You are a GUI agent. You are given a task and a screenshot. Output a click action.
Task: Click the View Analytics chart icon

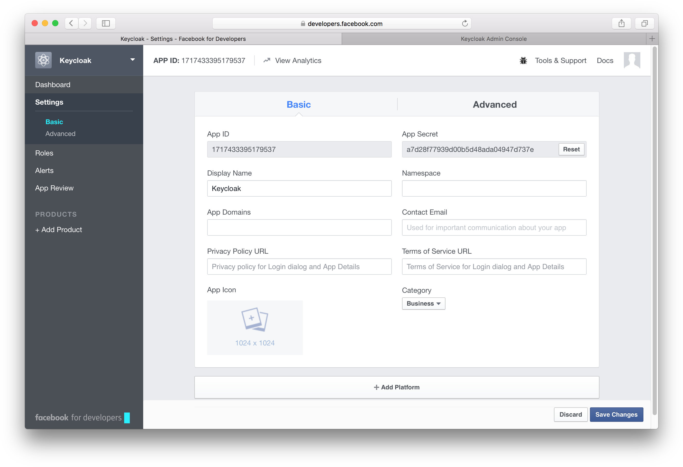point(267,60)
